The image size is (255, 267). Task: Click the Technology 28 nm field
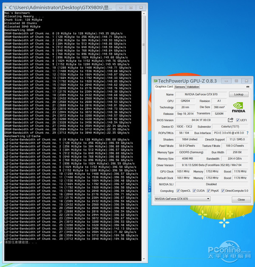[185, 107]
